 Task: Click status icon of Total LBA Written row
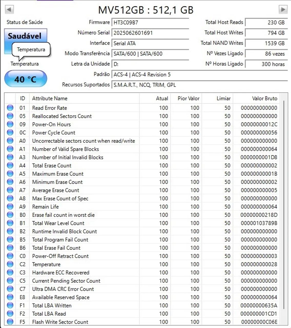tap(10, 305)
